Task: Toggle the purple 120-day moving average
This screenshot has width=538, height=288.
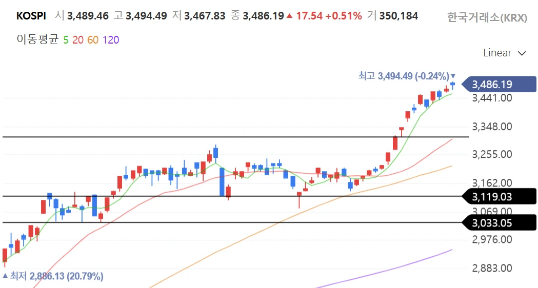Action: coord(110,40)
